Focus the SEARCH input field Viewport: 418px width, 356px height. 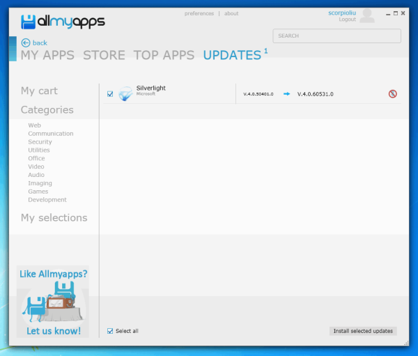(x=336, y=36)
